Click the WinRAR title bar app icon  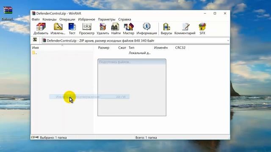point(34,14)
